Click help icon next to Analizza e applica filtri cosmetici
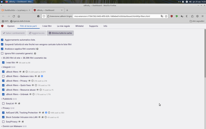This screenshot has height=129, width=206. coord(37,49)
